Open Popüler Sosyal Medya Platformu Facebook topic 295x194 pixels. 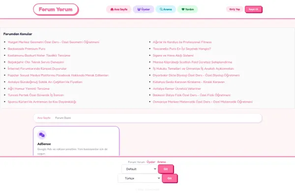pyautogui.click(x=59, y=75)
